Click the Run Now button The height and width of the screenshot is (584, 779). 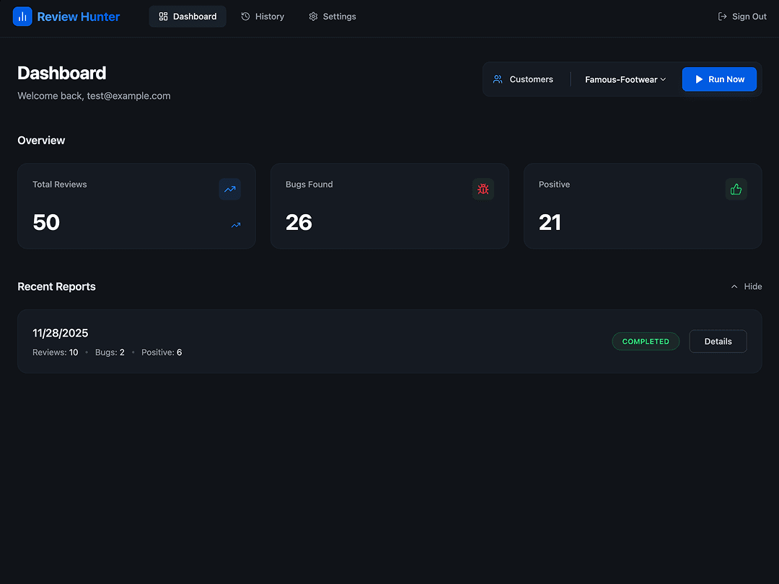pyautogui.click(x=719, y=79)
